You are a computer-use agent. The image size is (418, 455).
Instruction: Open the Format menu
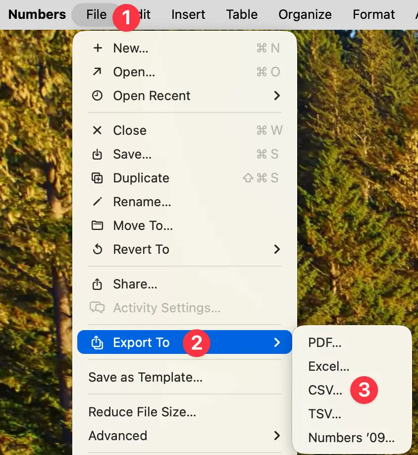(x=373, y=14)
